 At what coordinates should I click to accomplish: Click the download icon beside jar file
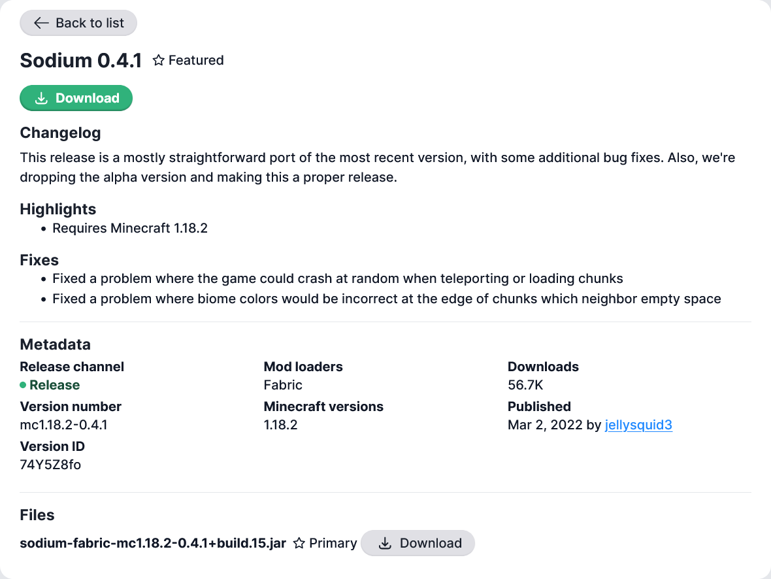pos(385,543)
